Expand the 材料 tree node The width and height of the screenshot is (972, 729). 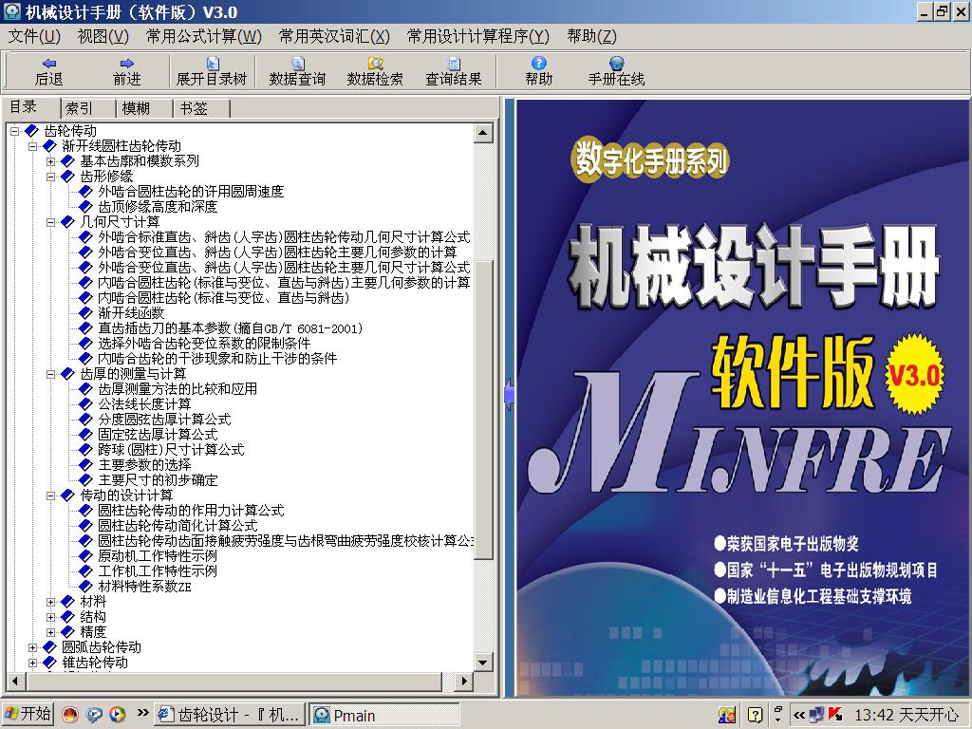coord(51,601)
